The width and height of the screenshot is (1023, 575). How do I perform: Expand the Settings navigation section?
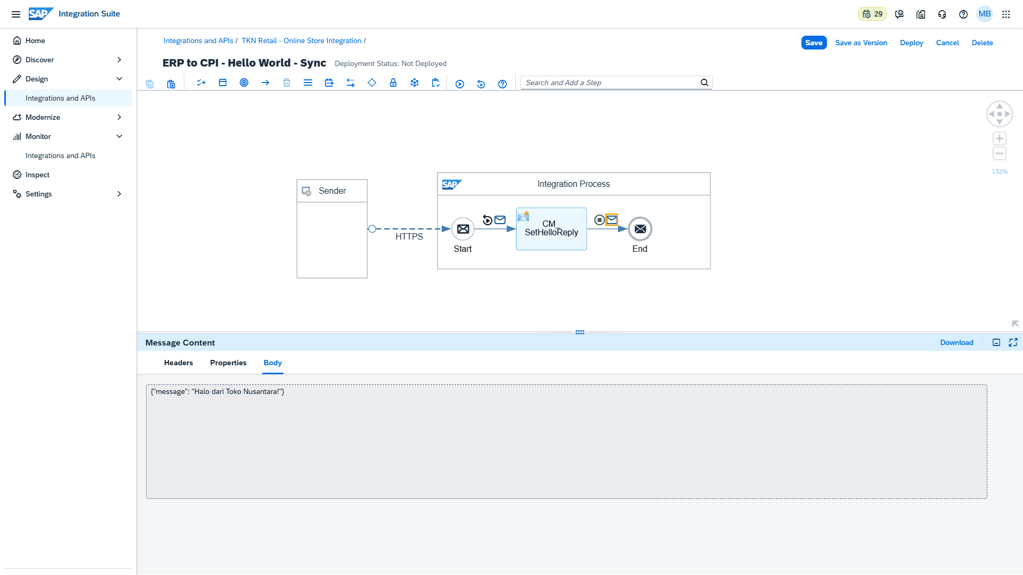pyautogui.click(x=119, y=194)
